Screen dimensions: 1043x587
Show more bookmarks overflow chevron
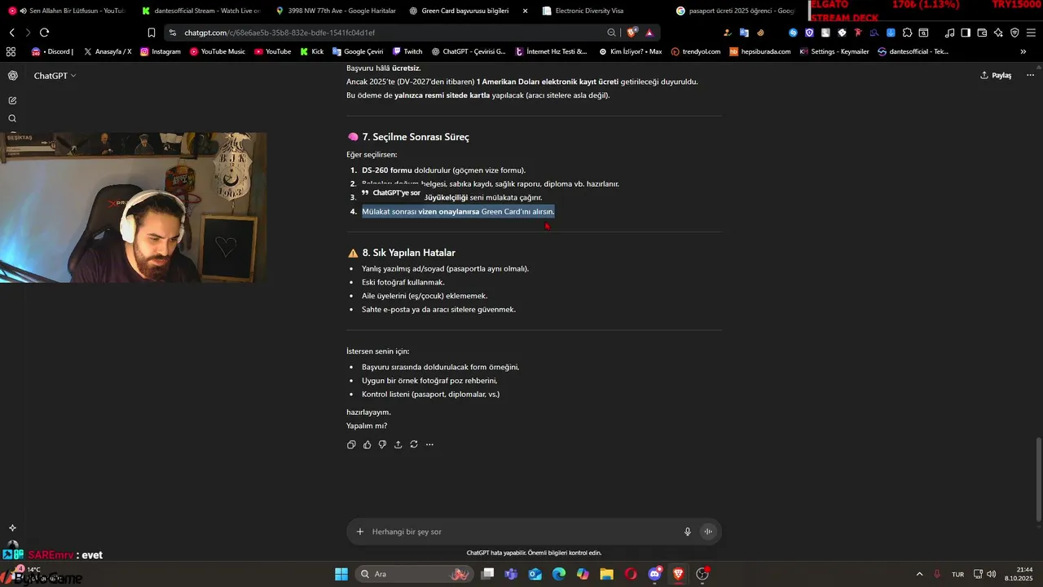[1023, 51]
